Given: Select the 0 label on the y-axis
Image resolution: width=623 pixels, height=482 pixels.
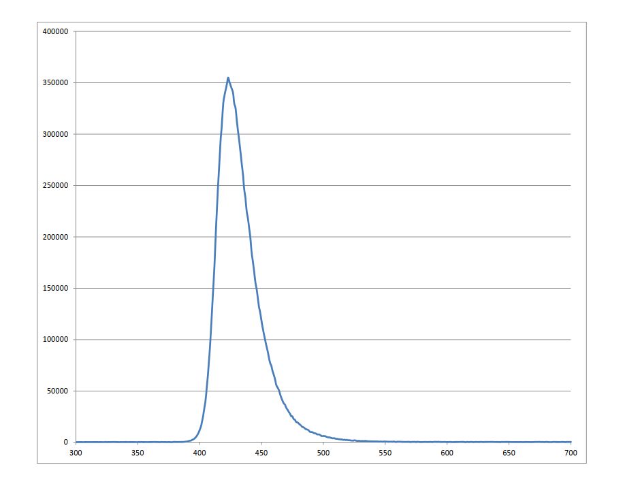Looking at the screenshot, I should click(66, 443).
